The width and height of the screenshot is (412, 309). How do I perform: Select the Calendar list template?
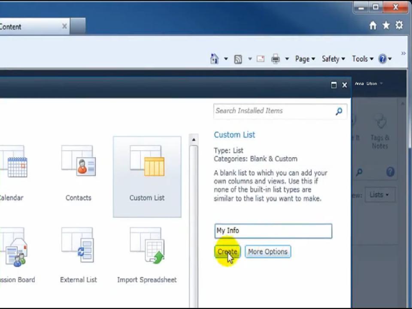pos(13,172)
